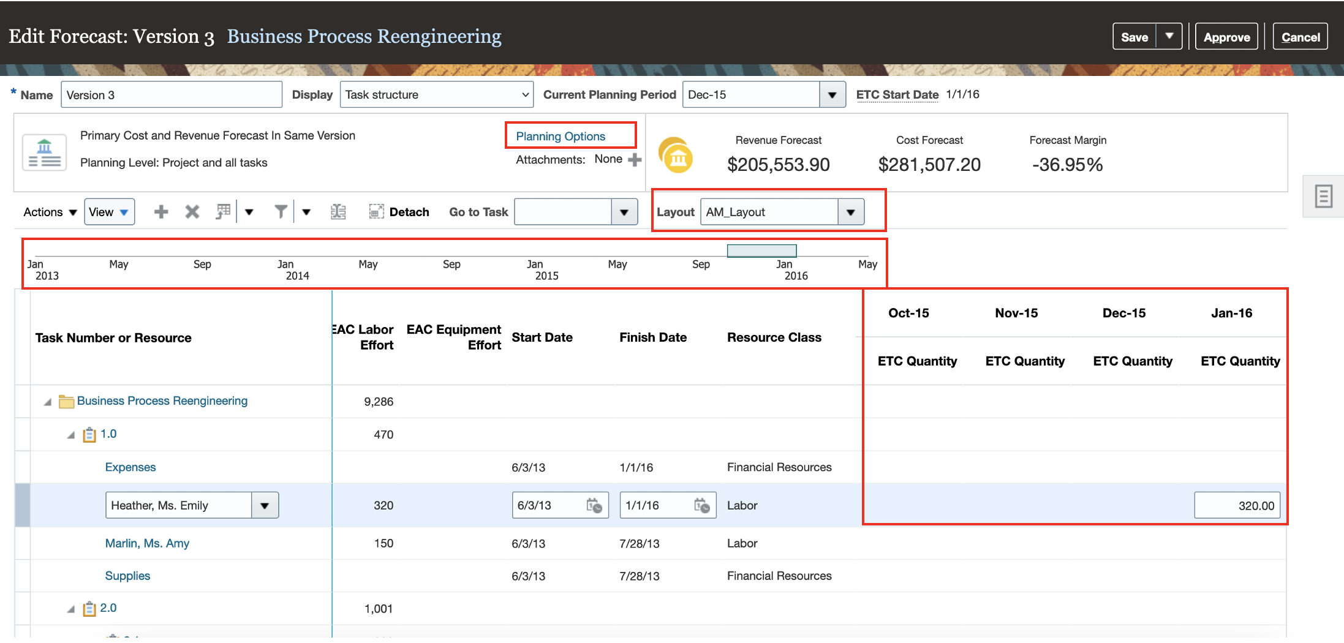Open the side panel document icon
Viewport: 1344px width, 643px height.
1323,197
